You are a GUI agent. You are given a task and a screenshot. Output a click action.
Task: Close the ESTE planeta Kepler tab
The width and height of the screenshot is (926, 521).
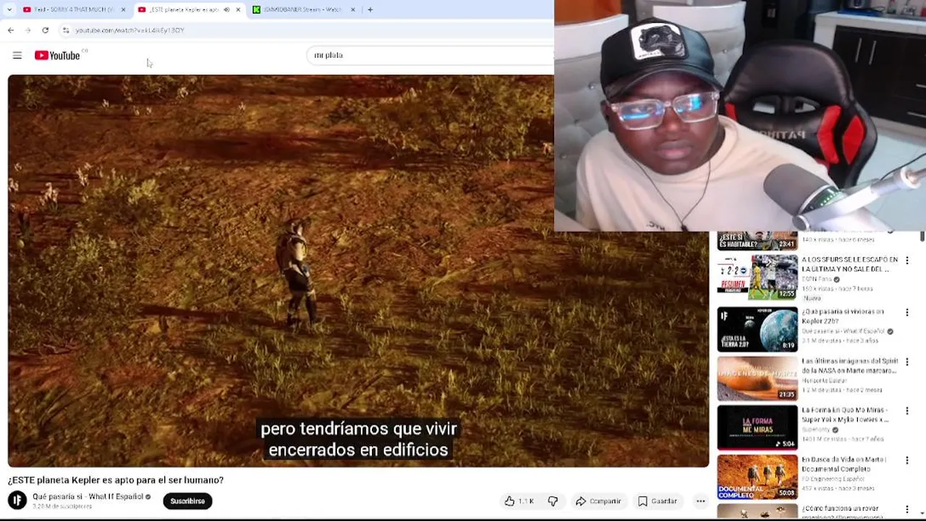click(x=238, y=9)
